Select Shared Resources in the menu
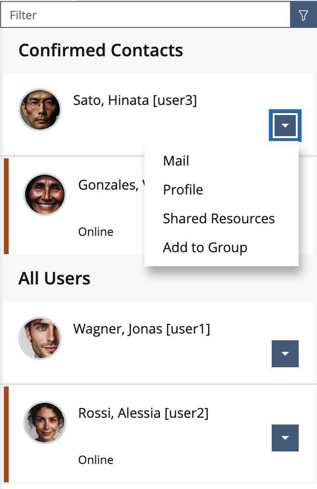Viewport: 317px width, 489px height. (219, 219)
